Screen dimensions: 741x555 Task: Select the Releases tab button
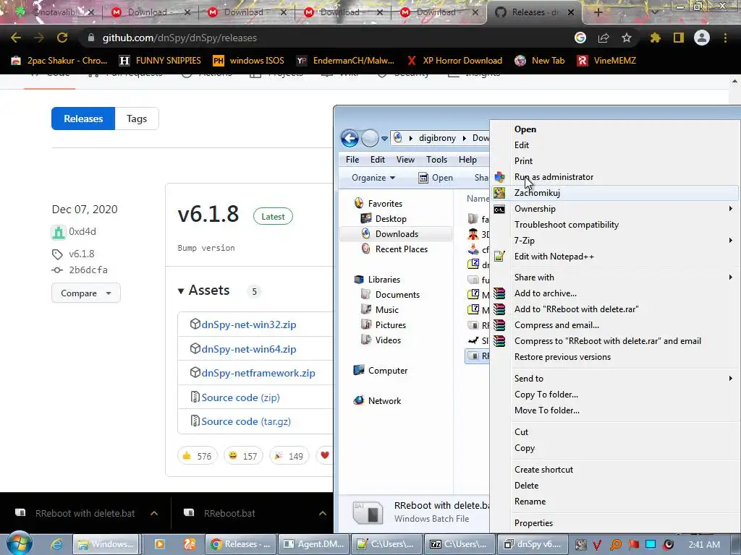(83, 119)
